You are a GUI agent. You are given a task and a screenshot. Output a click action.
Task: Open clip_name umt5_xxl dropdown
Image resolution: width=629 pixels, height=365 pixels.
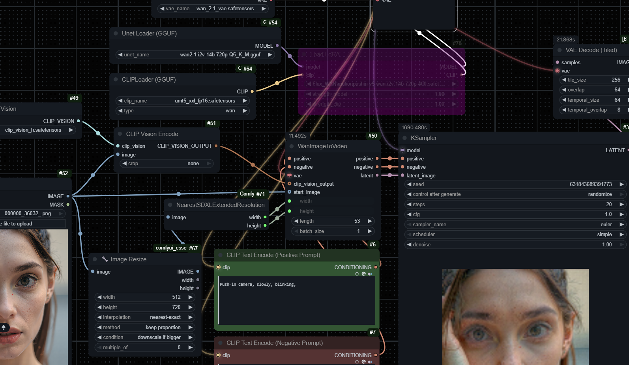coord(183,101)
